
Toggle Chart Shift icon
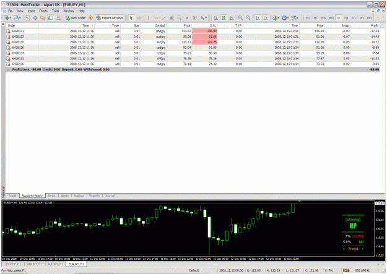[266, 18]
